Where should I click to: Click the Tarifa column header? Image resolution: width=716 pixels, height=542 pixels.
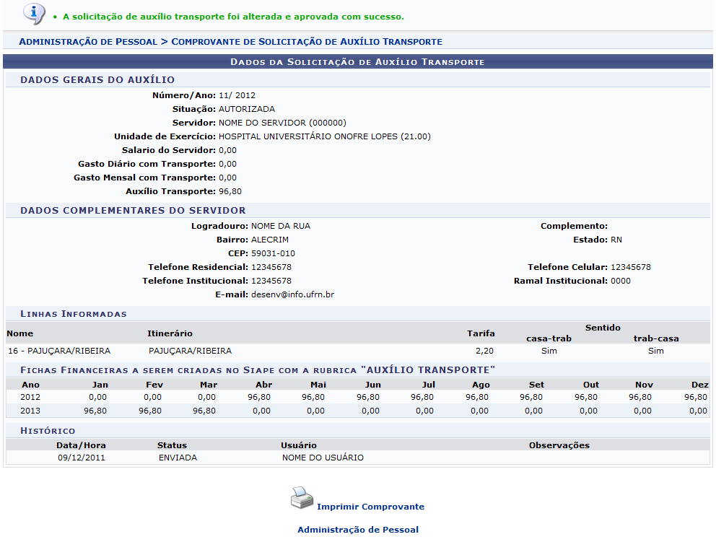[x=481, y=333]
